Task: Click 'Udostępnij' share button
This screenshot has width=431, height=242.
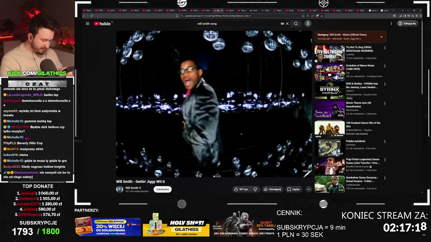Action: (x=272, y=189)
